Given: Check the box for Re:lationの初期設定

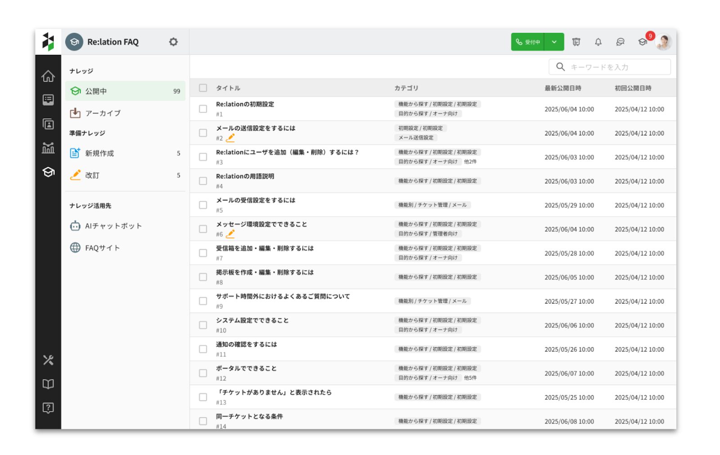Looking at the screenshot, I should 203,109.
